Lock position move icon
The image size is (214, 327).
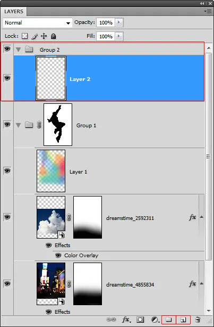point(44,36)
